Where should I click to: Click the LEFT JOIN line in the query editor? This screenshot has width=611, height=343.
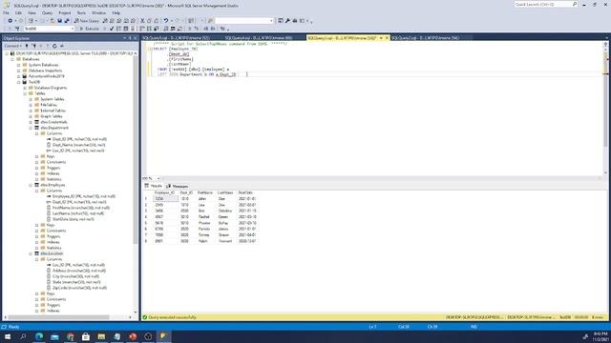coord(197,74)
